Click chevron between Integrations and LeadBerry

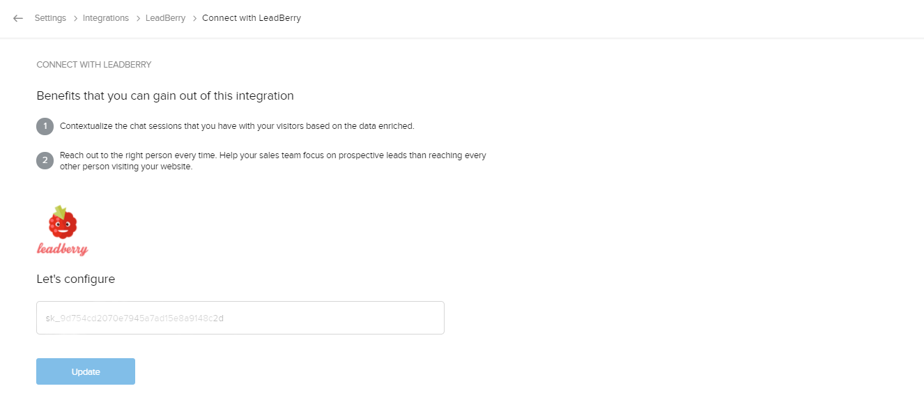pos(137,18)
